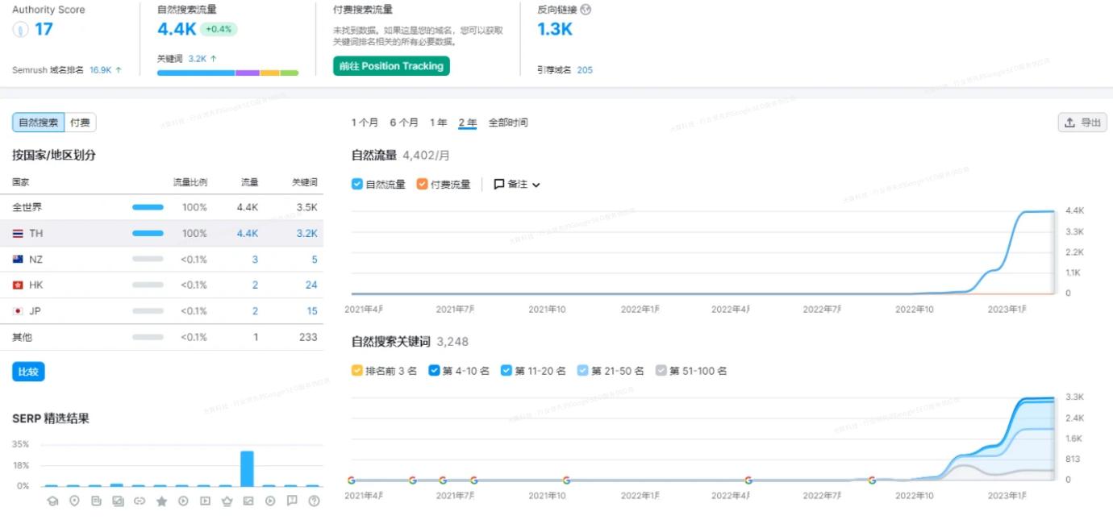Click the location pin SERP feature icon

tap(74, 501)
